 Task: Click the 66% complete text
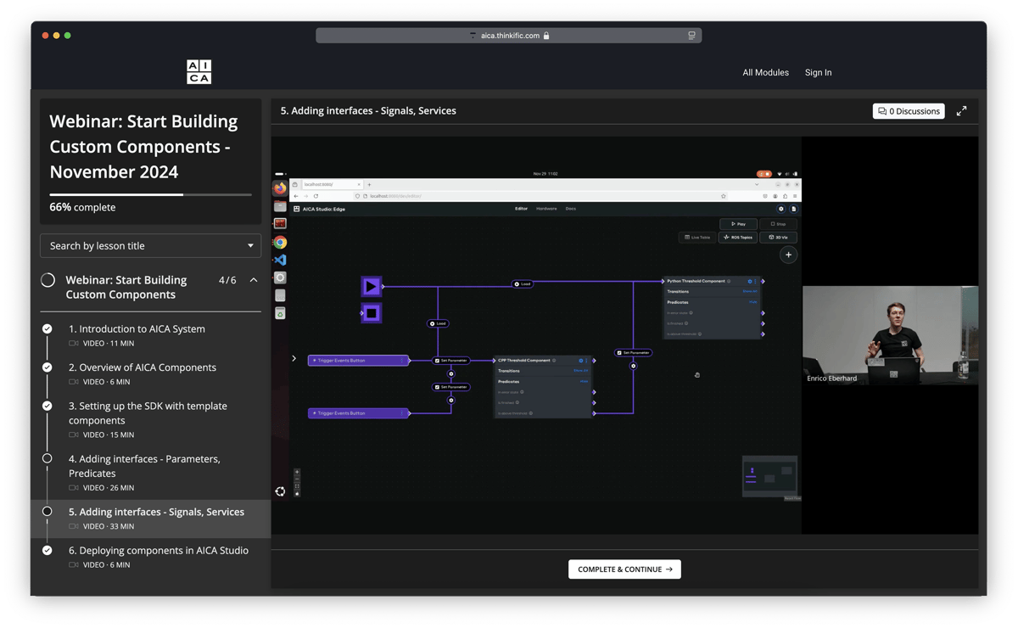82,207
